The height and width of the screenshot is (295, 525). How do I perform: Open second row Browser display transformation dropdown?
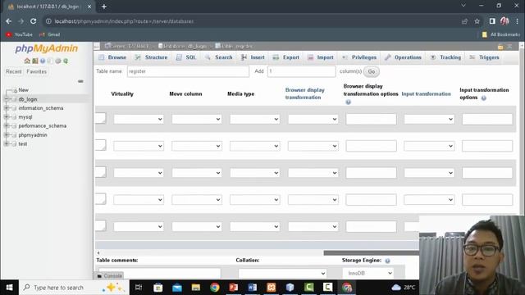click(x=313, y=146)
